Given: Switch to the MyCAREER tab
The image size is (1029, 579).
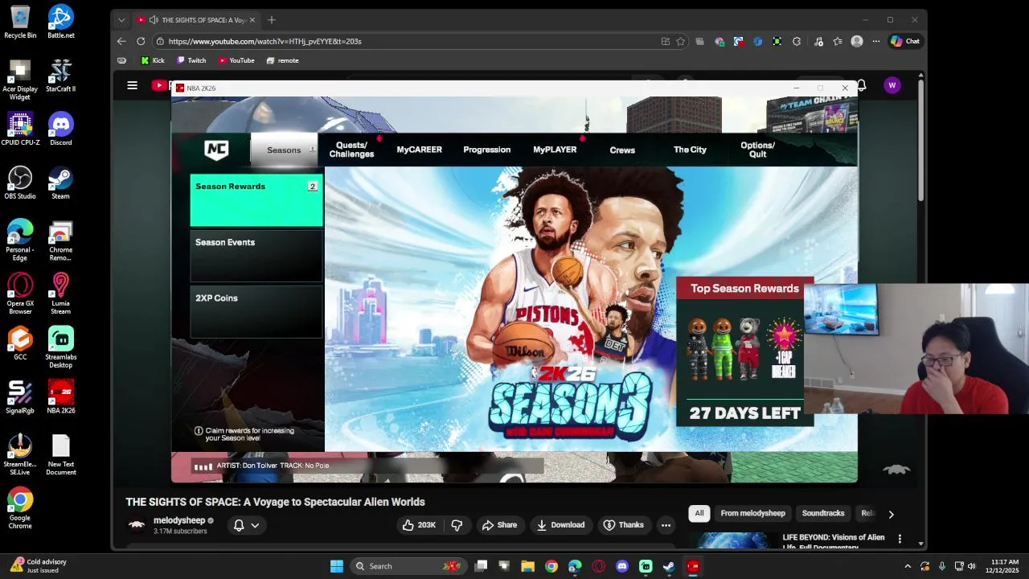Looking at the screenshot, I should (419, 150).
